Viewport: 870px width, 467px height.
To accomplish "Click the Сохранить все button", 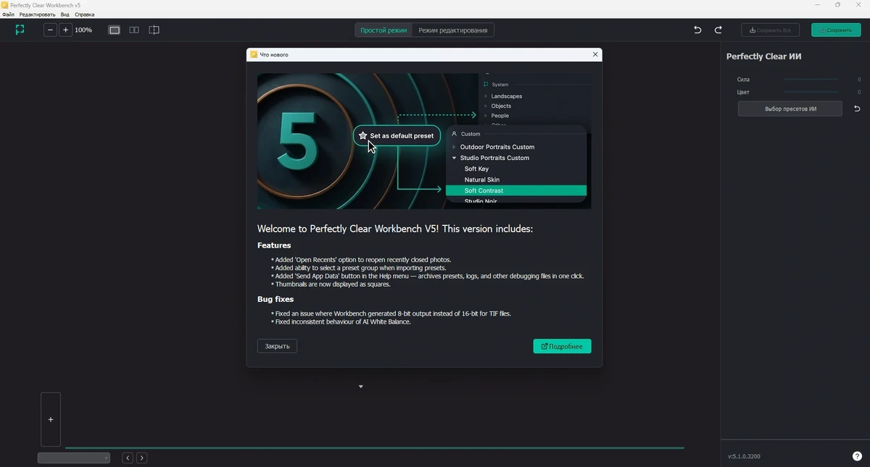I will click(x=771, y=30).
